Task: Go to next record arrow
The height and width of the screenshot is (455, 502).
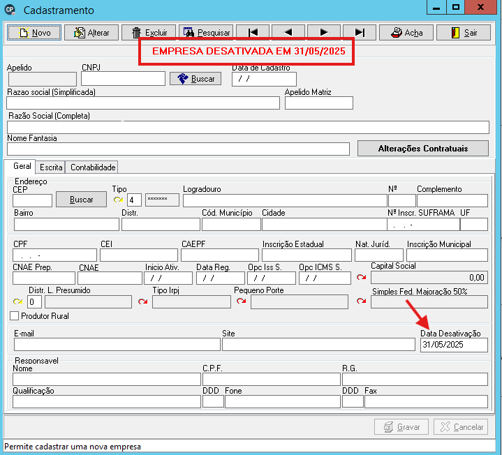Action: tap(324, 32)
